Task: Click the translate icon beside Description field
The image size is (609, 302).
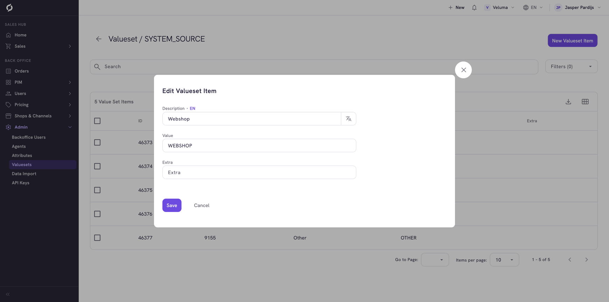Action: [x=349, y=119]
